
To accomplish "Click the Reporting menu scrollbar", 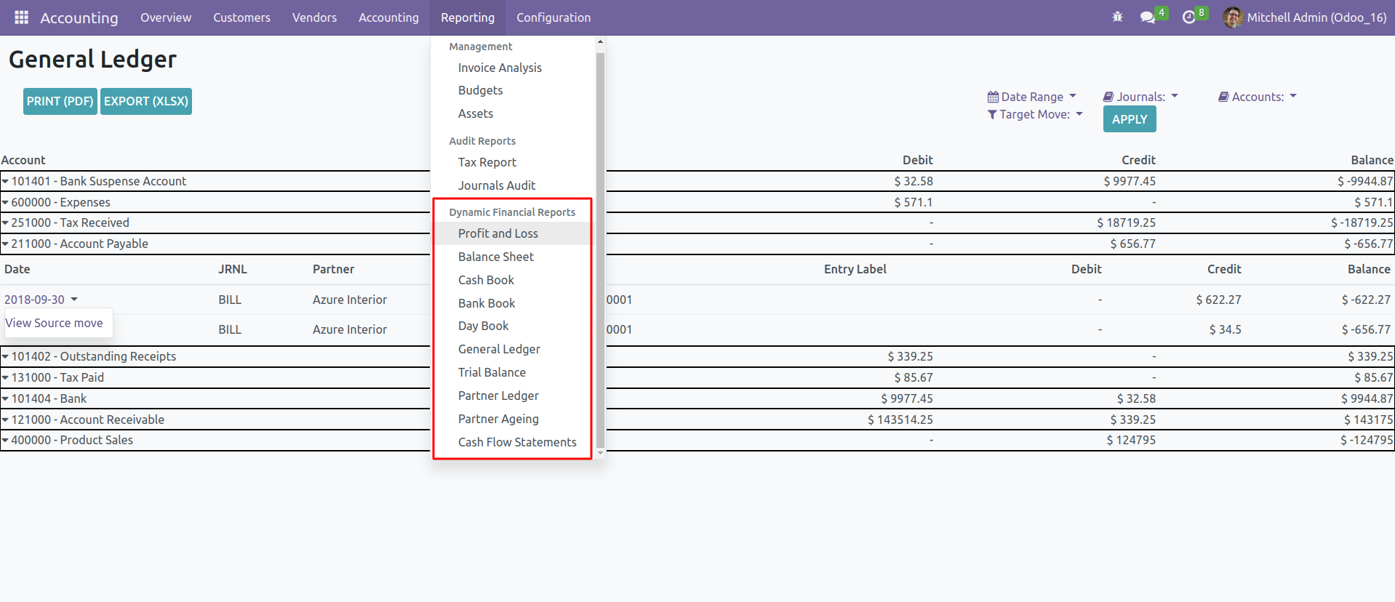I will (x=600, y=247).
